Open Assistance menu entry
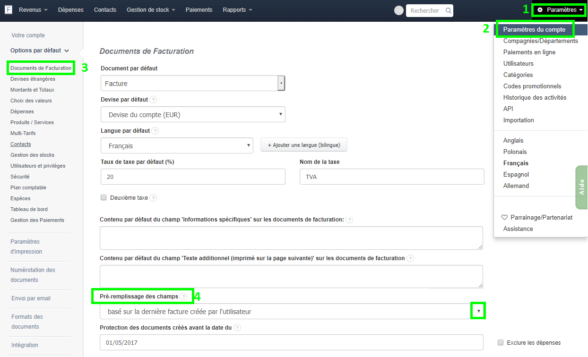This screenshot has height=357, width=588. 518,229
